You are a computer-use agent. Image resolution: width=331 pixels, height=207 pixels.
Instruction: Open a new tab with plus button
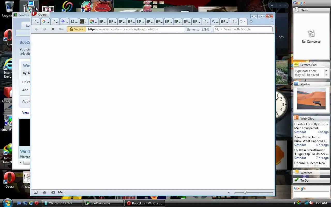click(251, 21)
